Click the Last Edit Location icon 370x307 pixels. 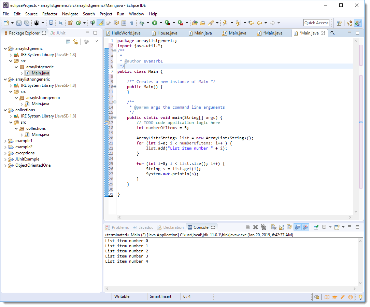[251, 23]
